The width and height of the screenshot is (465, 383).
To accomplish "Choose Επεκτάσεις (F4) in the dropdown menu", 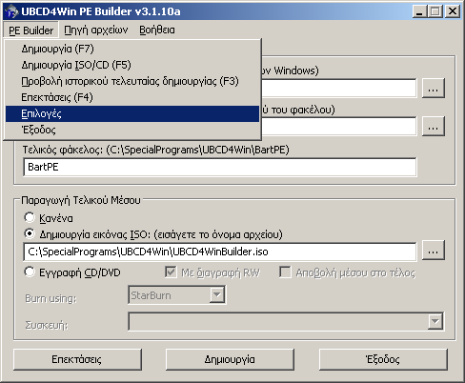I will click(x=132, y=97).
